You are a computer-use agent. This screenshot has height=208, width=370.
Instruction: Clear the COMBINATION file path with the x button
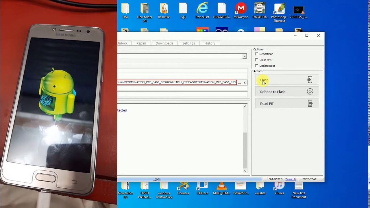pos(245,83)
